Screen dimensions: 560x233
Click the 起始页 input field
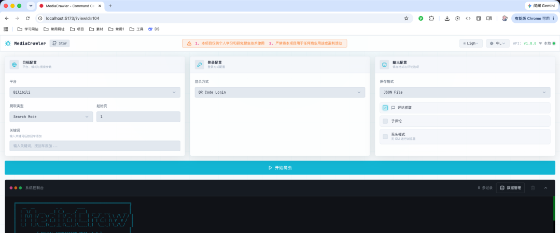138,116
